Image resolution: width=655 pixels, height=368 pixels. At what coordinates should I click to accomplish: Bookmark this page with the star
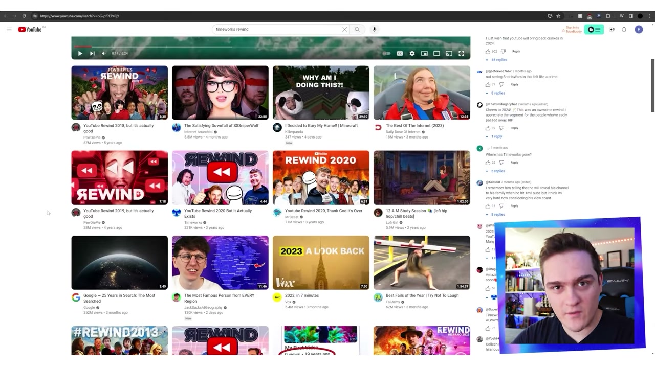point(558,16)
